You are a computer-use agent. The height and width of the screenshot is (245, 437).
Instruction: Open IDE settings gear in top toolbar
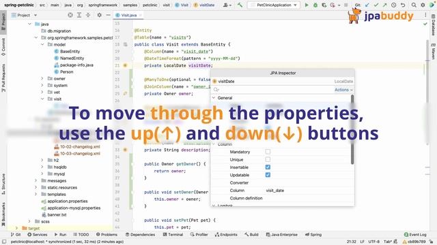point(423,5)
